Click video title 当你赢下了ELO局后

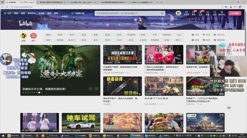click(156, 98)
